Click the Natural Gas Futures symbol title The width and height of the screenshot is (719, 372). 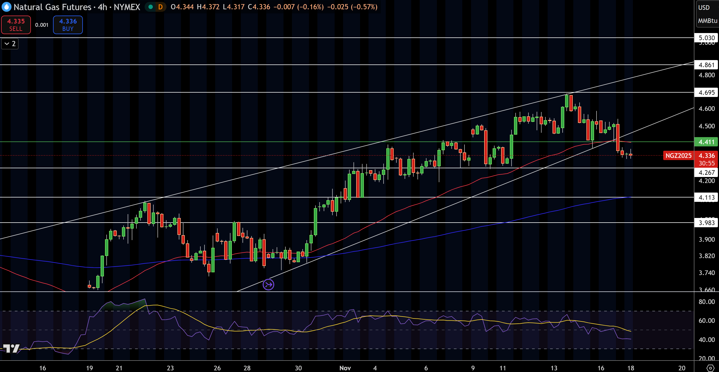pyautogui.click(x=52, y=7)
